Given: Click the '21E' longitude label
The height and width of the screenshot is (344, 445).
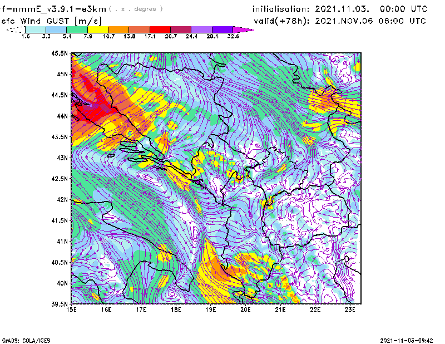Looking at the screenshot, I should pos(280,309).
